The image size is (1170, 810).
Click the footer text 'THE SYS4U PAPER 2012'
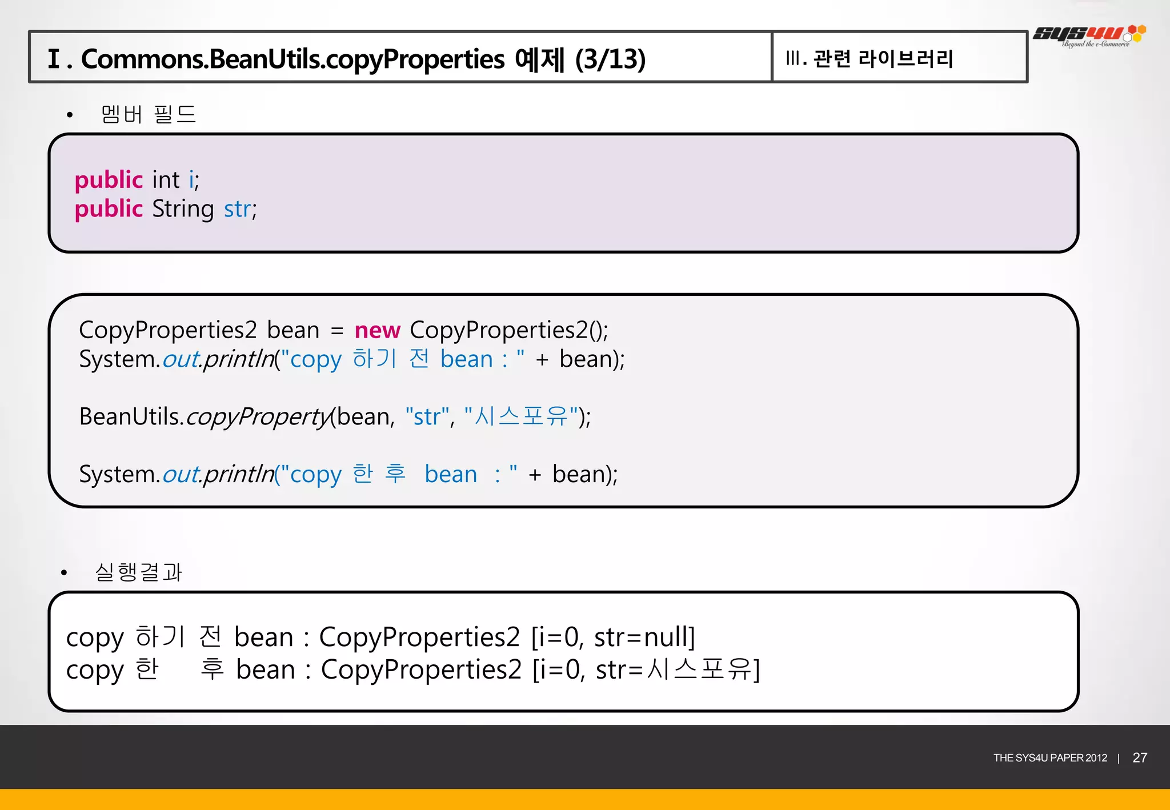(1050, 758)
